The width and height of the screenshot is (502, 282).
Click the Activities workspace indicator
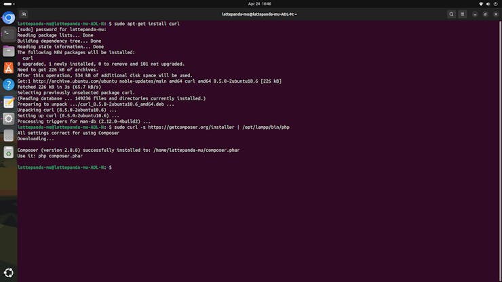point(9,4)
